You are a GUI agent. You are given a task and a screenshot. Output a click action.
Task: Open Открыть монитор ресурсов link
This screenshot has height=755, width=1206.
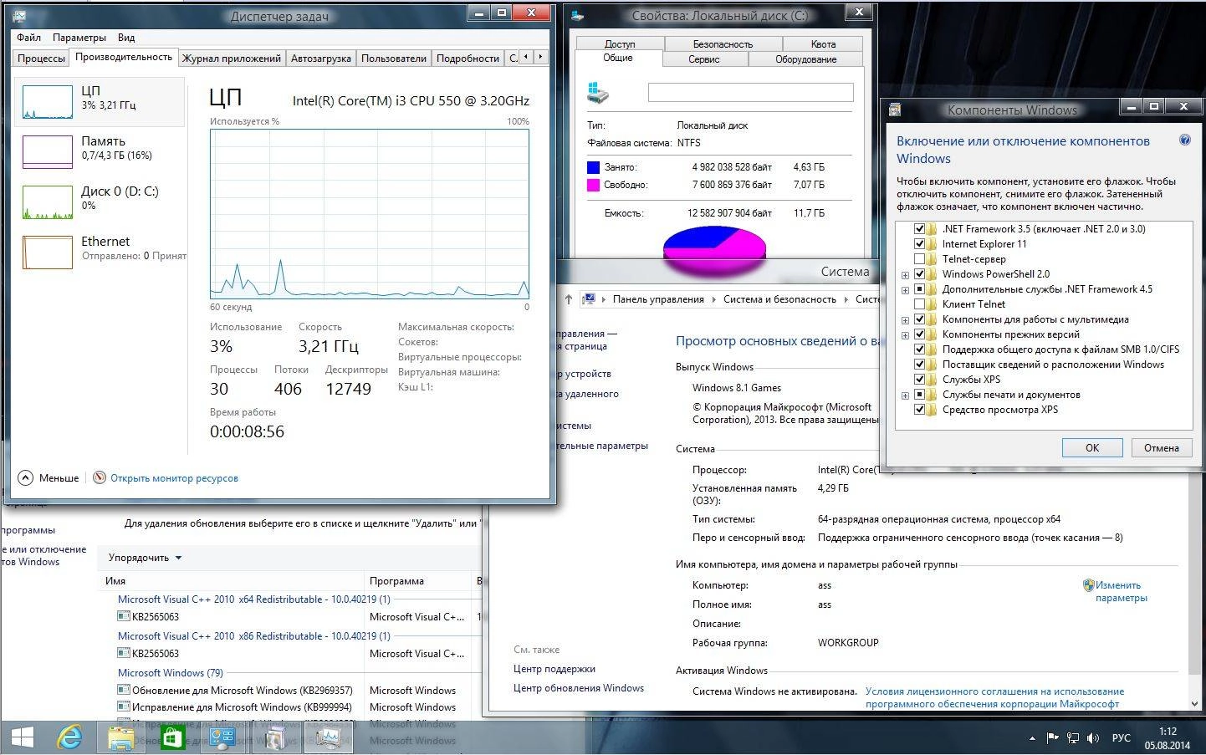[x=174, y=478]
